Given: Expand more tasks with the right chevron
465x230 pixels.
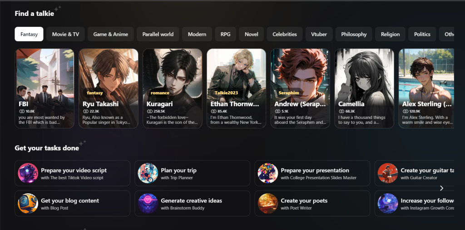Looking at the screenshot, I should click(x=441, y=188).
